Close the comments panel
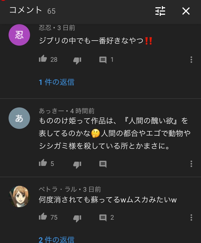Image resolution: width=201 pixels, height=243 pixels. pos(186,11)
